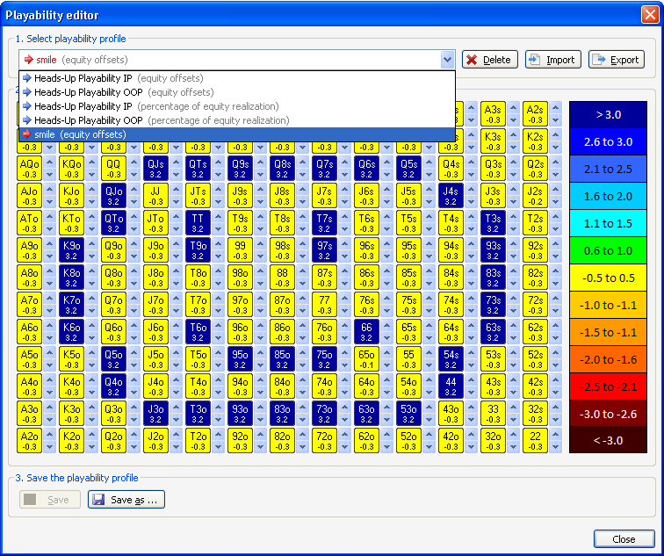This screenshot has height=556, width=664.
Task: Select the 66 hand cell
Action: point(366,332)
